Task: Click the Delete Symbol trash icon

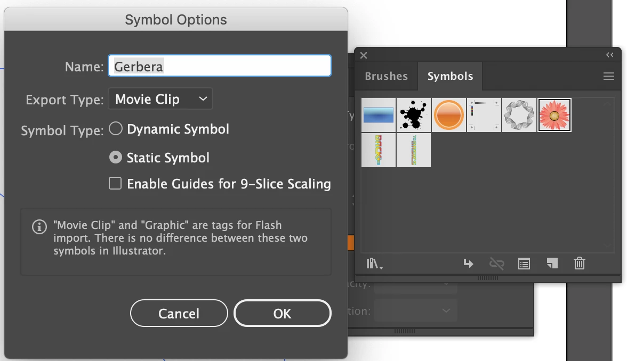Action: (x=580, y=263)
